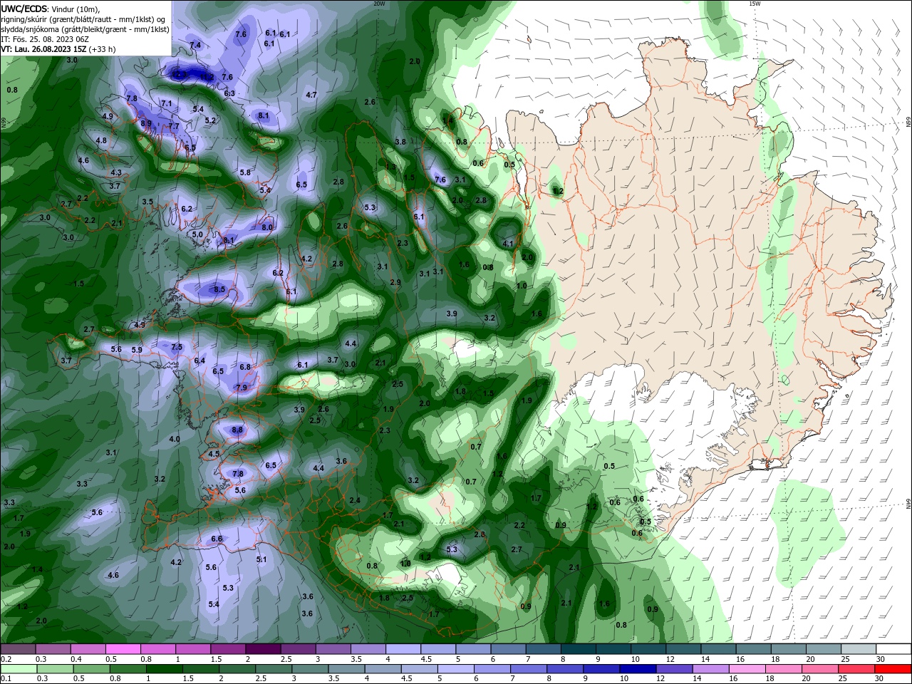
Task: Select the snow legend swatch labeled 0.2
Action: click(18, 648)
